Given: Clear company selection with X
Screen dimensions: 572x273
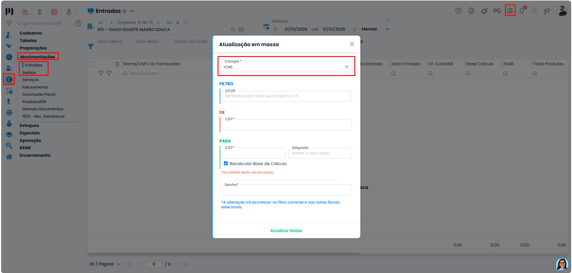Looking at the screenshot, I should point(178,23).
